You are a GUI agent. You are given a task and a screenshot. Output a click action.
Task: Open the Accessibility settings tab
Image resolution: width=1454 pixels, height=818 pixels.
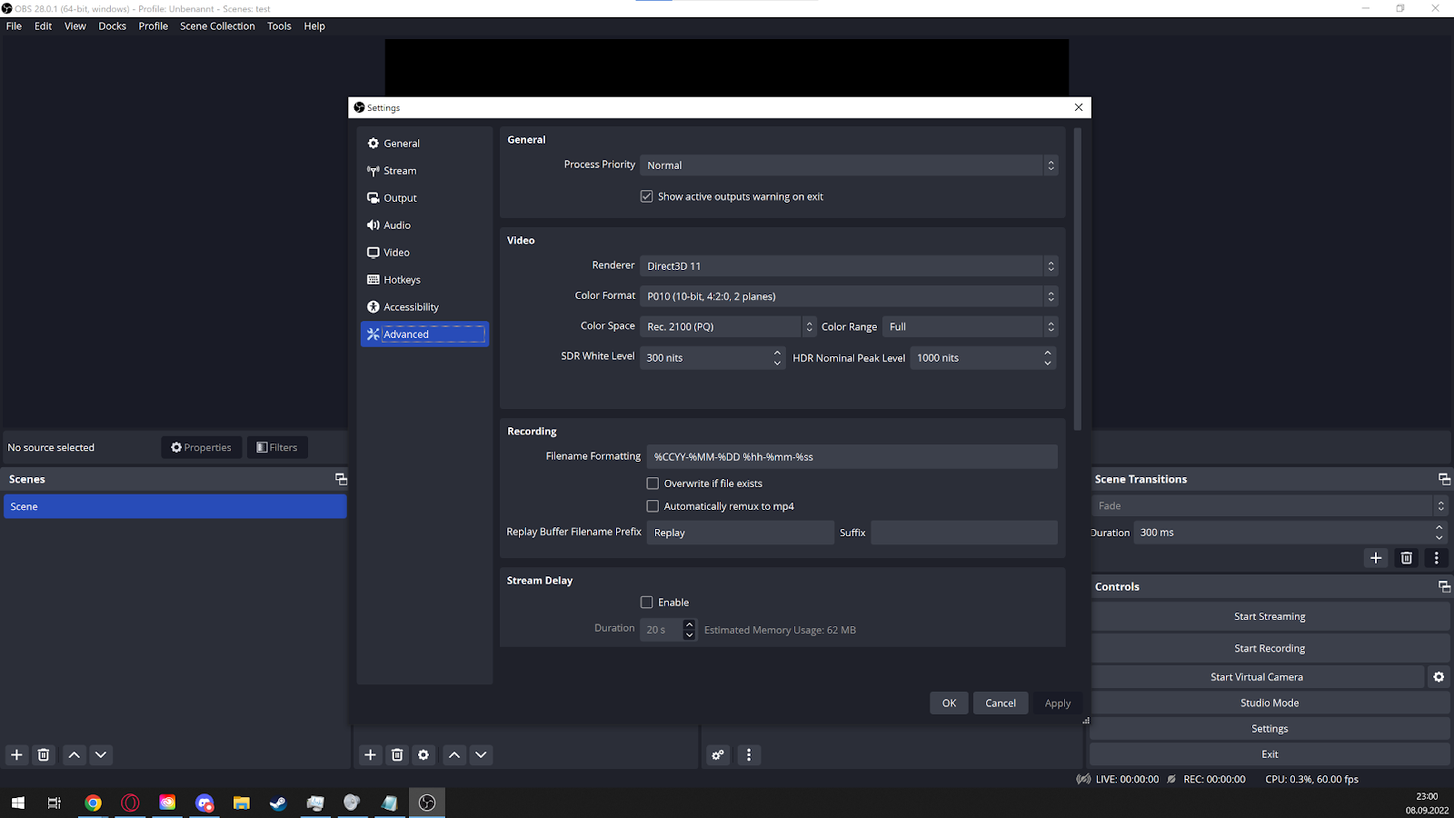(x=424, y=307)
